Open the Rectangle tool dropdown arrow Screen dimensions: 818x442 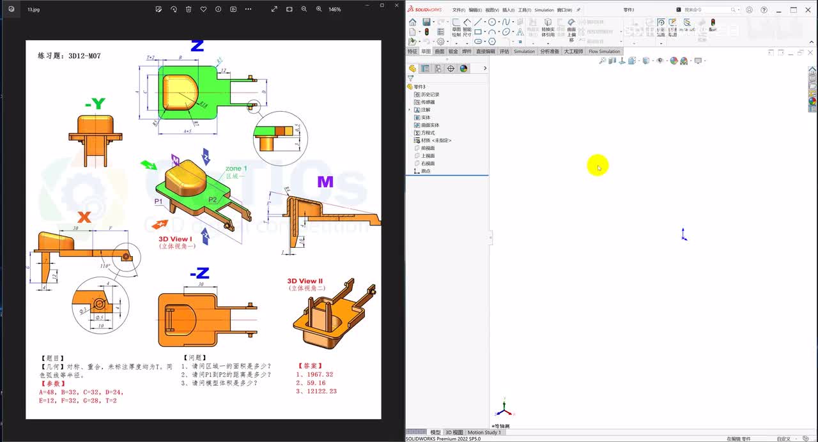point(485,32)
